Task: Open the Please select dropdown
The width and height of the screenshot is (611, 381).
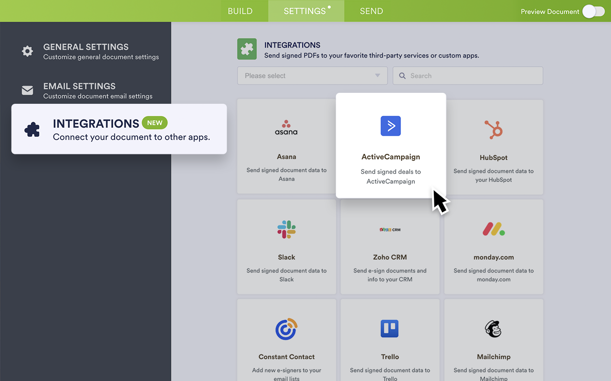Action: tap(312, 75)
